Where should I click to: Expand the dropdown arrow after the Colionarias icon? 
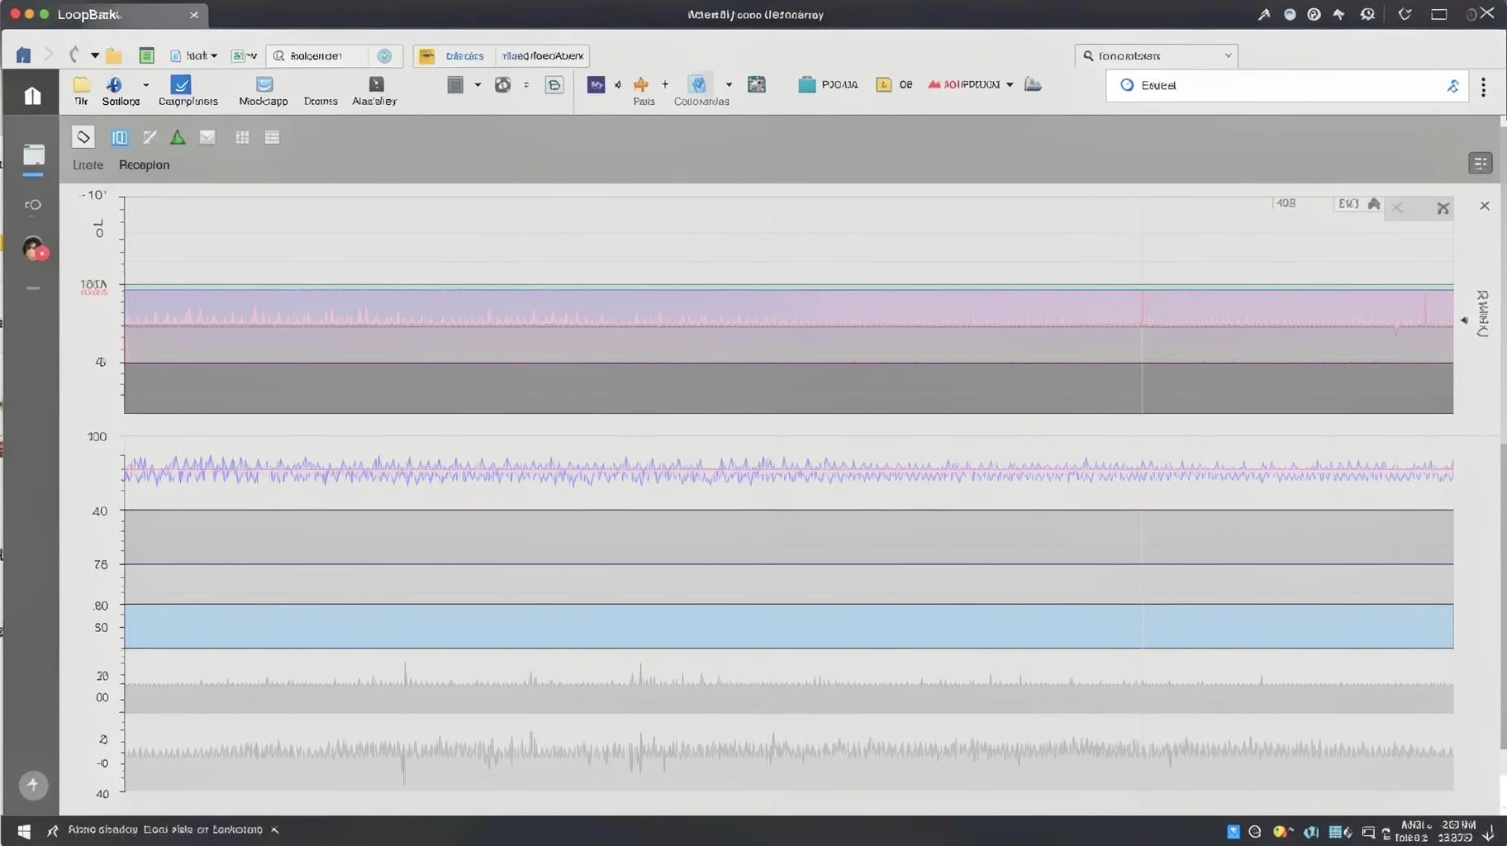click(x=729, y=84)
